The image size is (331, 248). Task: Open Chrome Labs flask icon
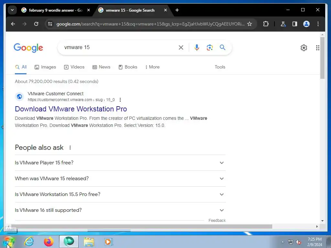(x=283, y=24)
